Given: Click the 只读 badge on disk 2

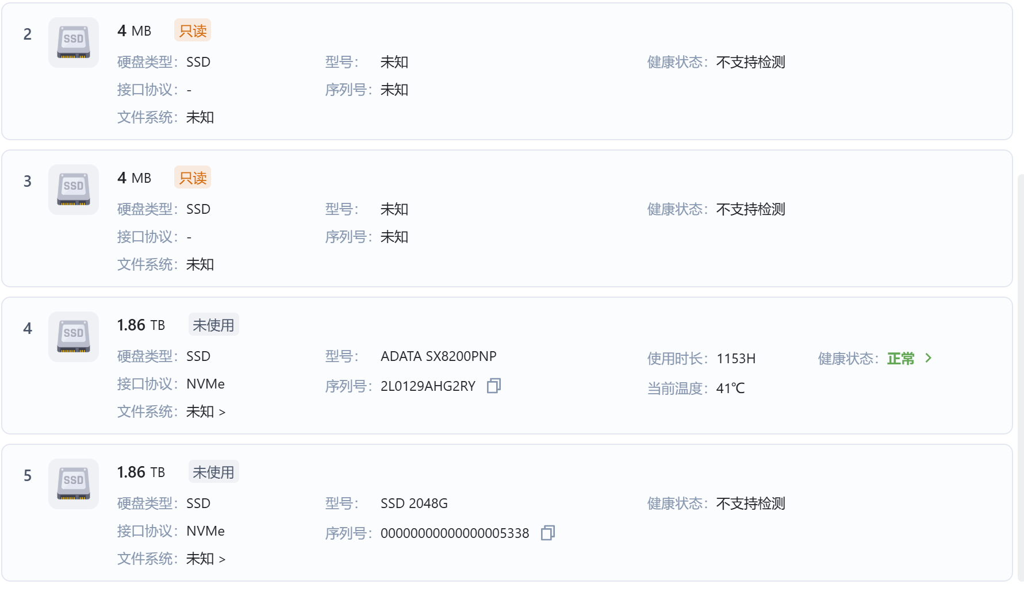Looking at the screenshot, I should 193,31.
